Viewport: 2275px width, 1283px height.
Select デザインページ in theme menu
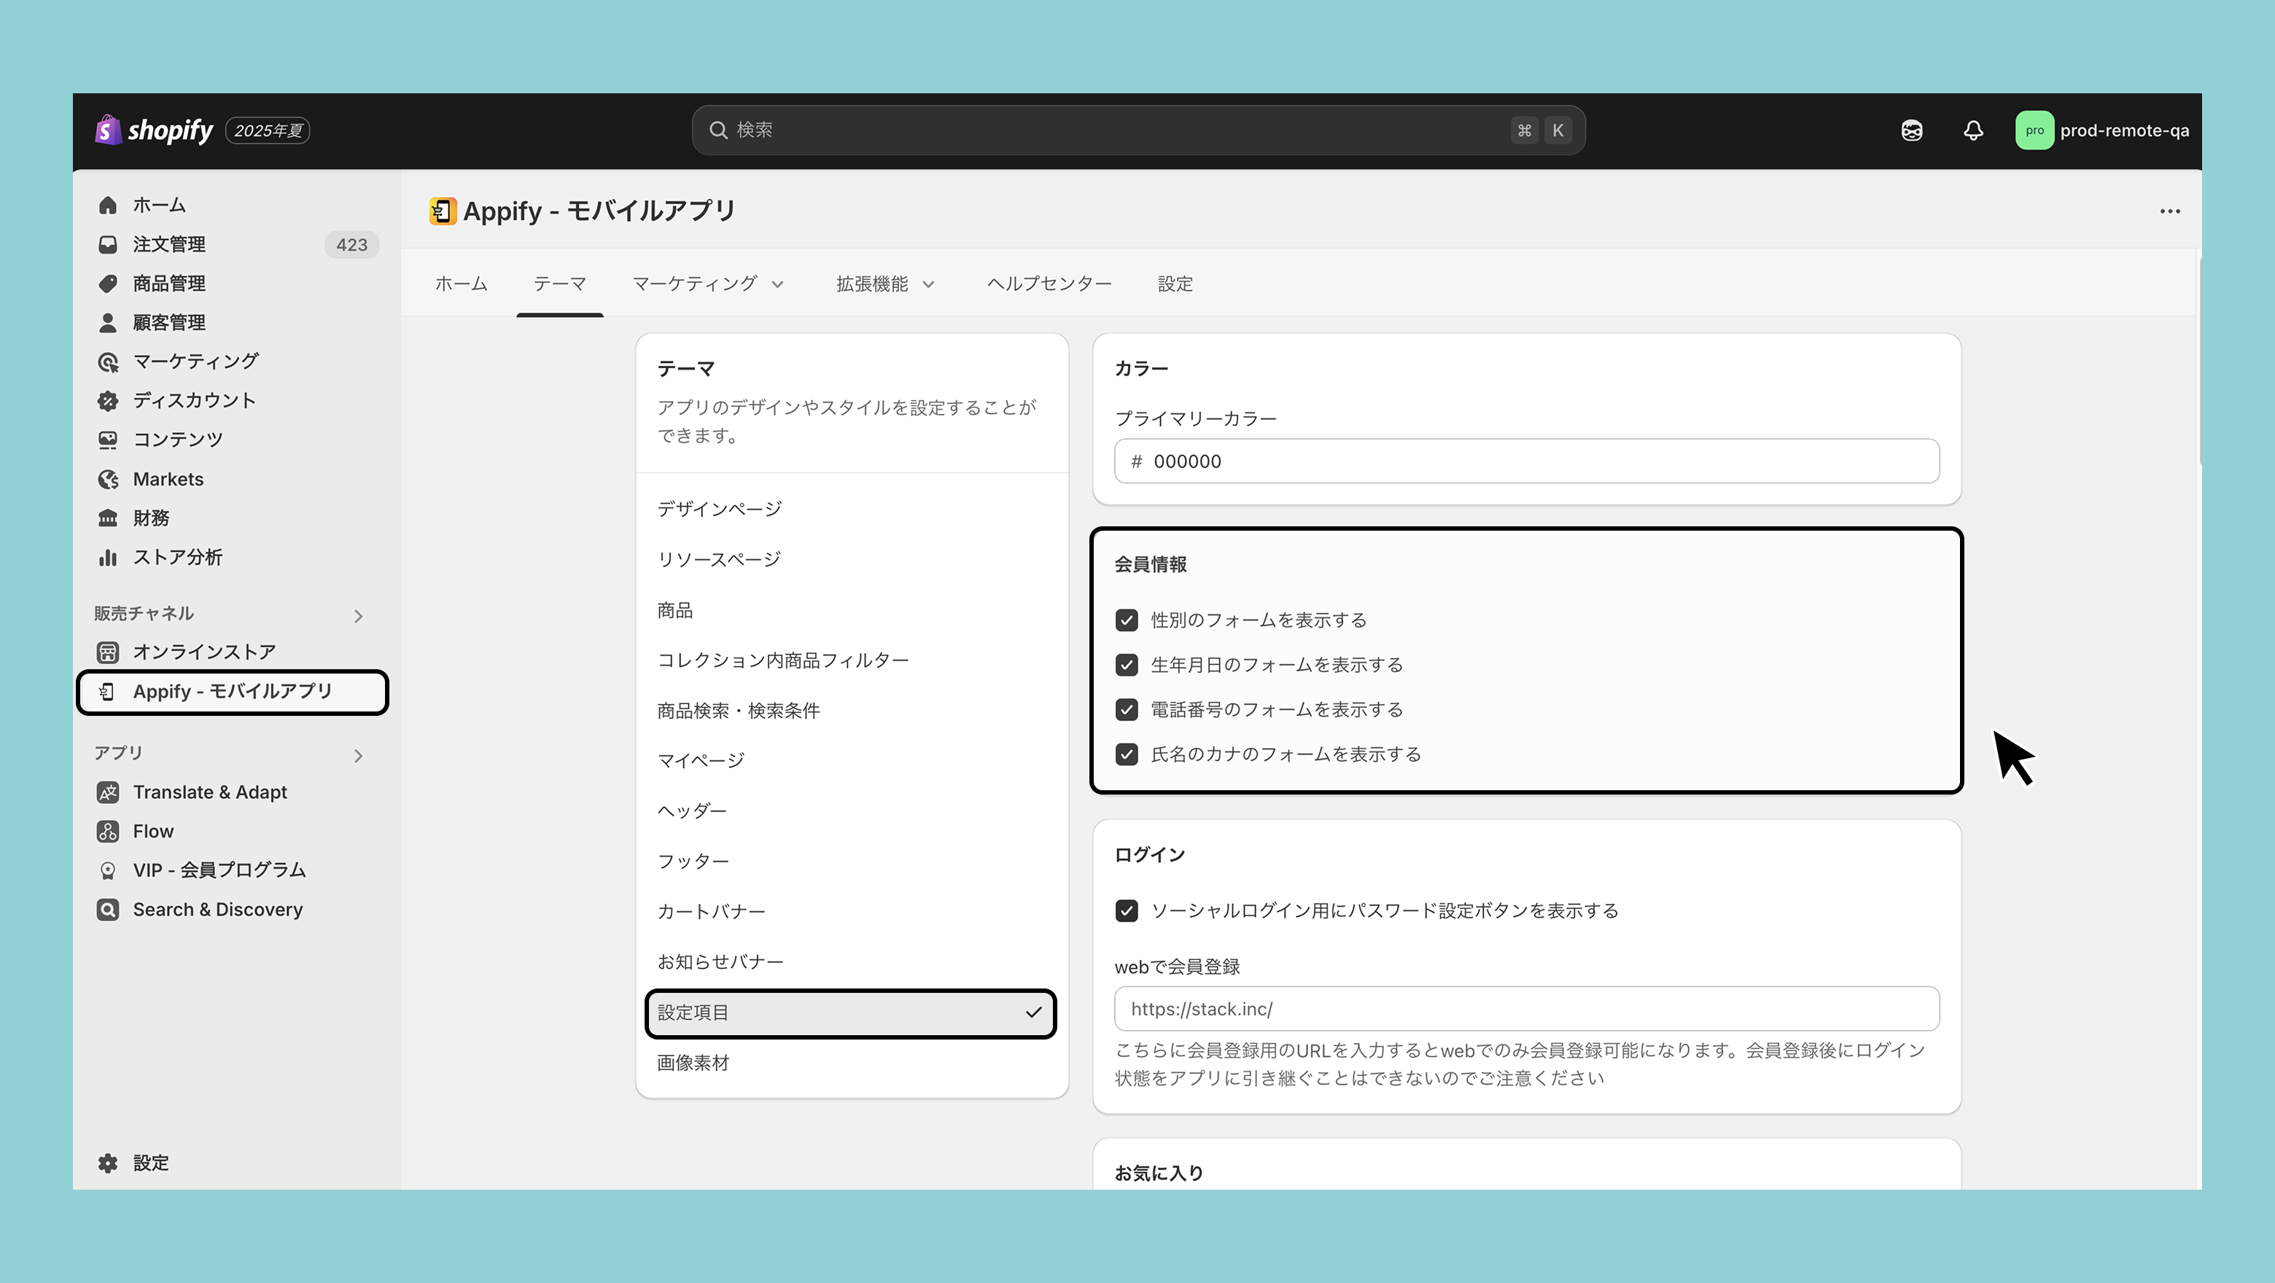pos(719,509)
